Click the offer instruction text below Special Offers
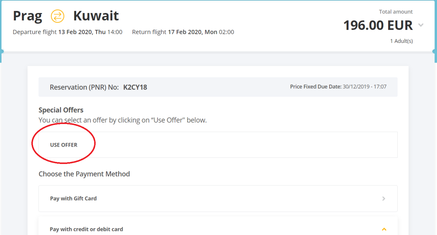 click(122, 120)
